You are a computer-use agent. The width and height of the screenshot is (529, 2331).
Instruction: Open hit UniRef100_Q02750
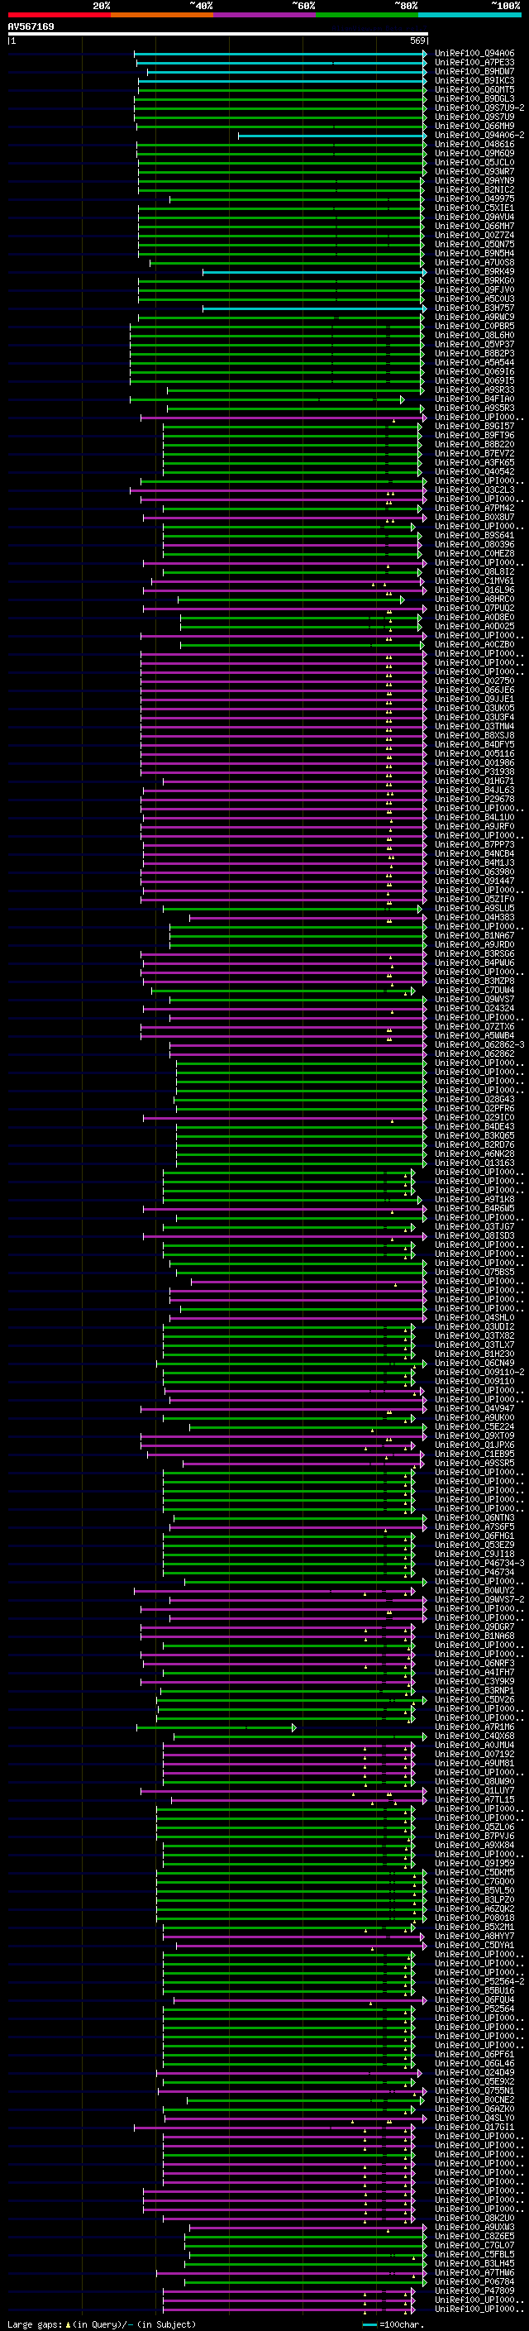474,681
